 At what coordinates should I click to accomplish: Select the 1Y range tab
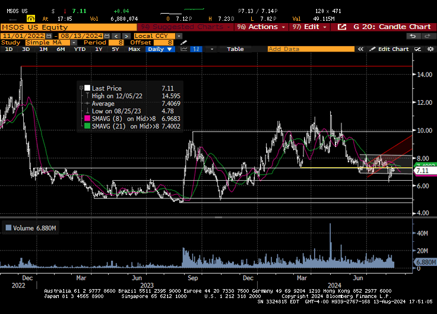tap(99, 49)
